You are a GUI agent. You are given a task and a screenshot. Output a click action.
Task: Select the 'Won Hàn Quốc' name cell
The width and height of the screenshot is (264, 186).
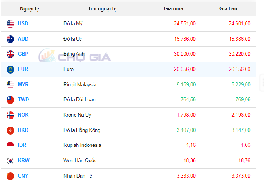[102, 161]
